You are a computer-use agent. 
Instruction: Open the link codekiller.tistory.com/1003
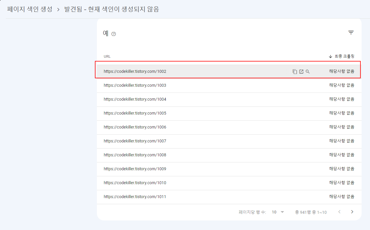point(135,85)
